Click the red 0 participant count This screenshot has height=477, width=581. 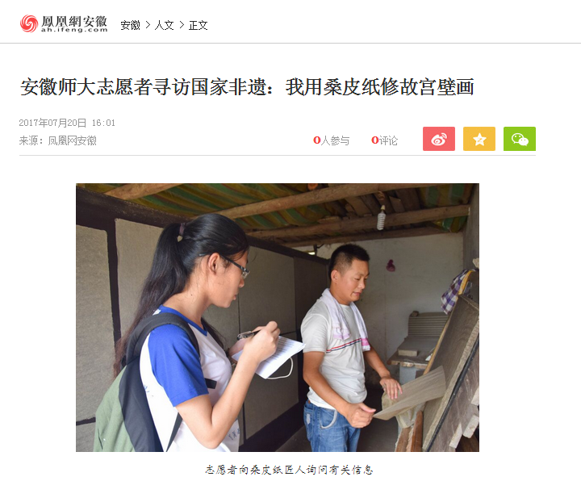pos(316,140)
